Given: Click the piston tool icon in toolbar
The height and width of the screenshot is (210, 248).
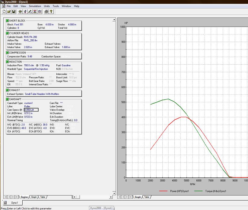Looking at the screenshot, I should tap(25, 11).
